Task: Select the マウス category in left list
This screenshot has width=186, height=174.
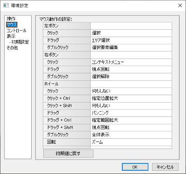Action: (12, 25)
